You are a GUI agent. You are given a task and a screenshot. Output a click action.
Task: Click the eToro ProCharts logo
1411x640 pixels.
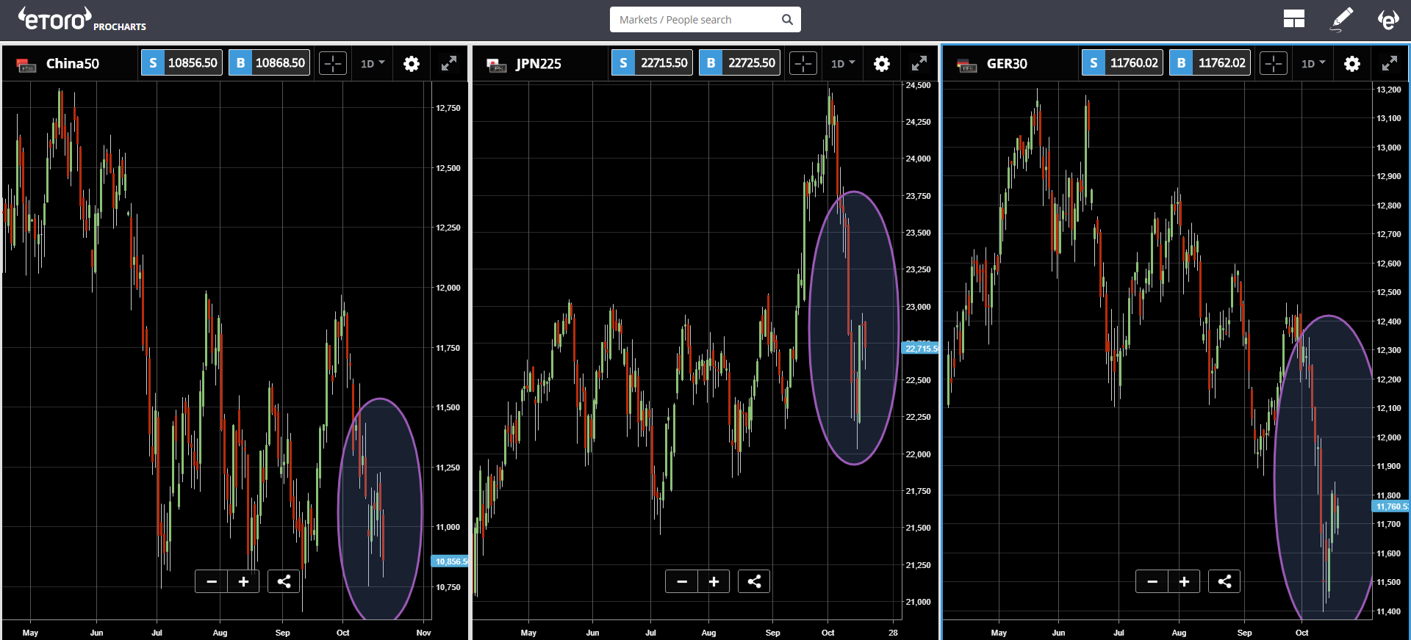(82, 19)
